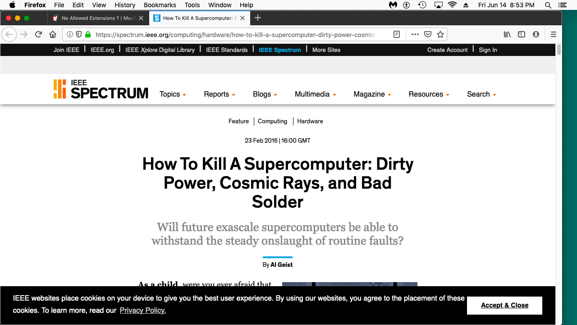This screenshot has height=325, width=577.
Task: Open Notification Center icon
Action: 562,5
